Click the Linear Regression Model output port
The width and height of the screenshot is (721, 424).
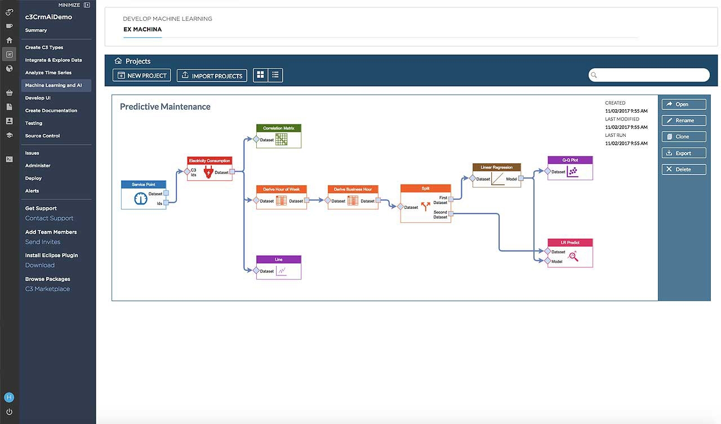point(521,178)
